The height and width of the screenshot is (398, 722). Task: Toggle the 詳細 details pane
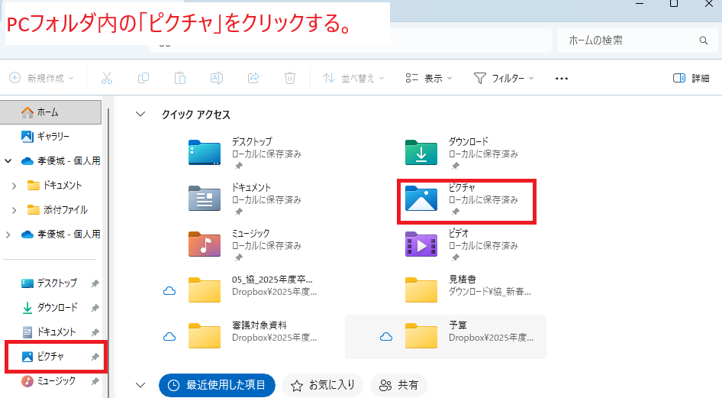click(691, 78)
